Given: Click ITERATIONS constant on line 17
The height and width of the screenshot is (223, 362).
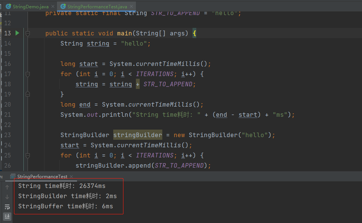Looking at the screenshot, I should pyautogui.click(x=155, y=74).
